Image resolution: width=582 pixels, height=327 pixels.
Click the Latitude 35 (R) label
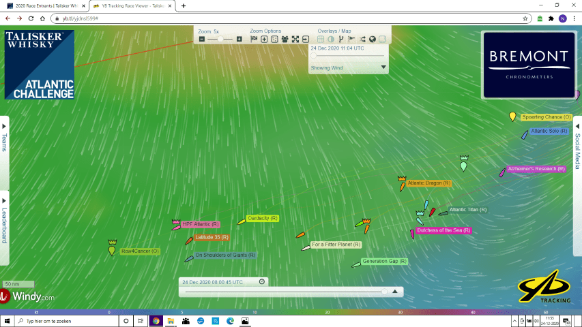tap(212, 237)
